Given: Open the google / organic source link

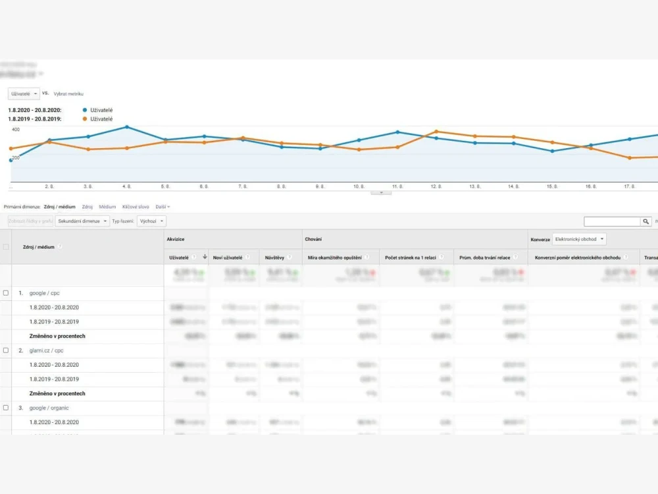Looking at the screenshot, I should [x=49, y=408].
